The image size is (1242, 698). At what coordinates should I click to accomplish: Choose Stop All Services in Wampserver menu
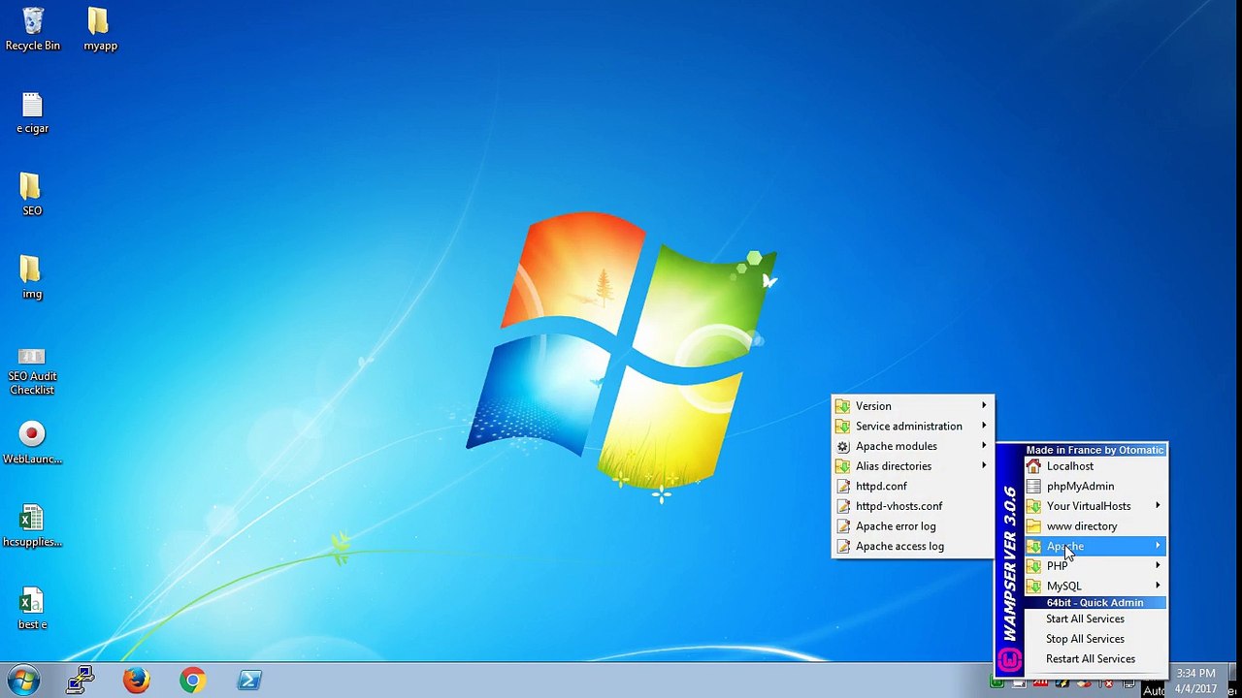click(x=1095, y=639)
